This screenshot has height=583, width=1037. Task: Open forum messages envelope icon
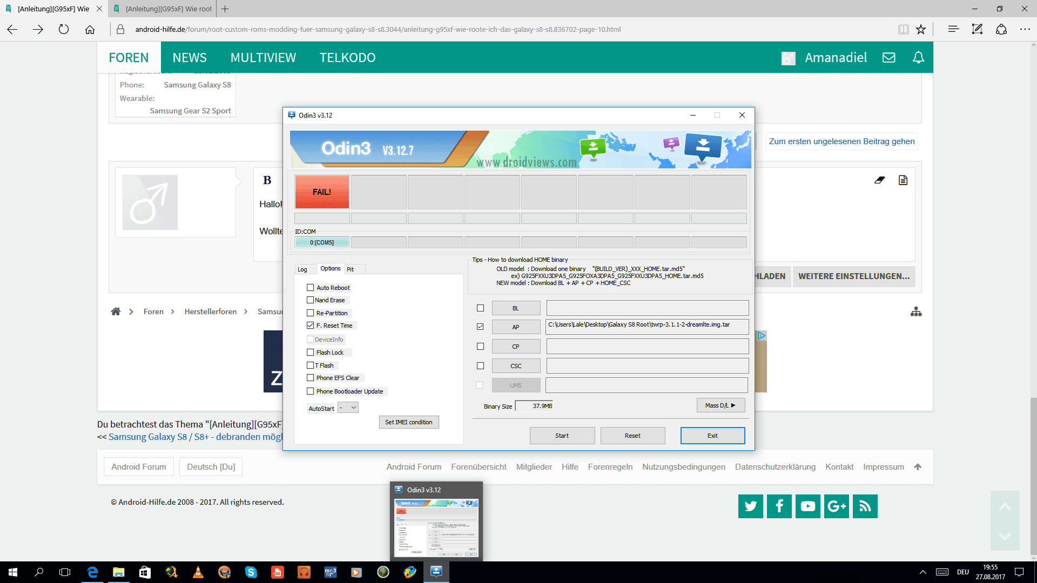[888, 58]
